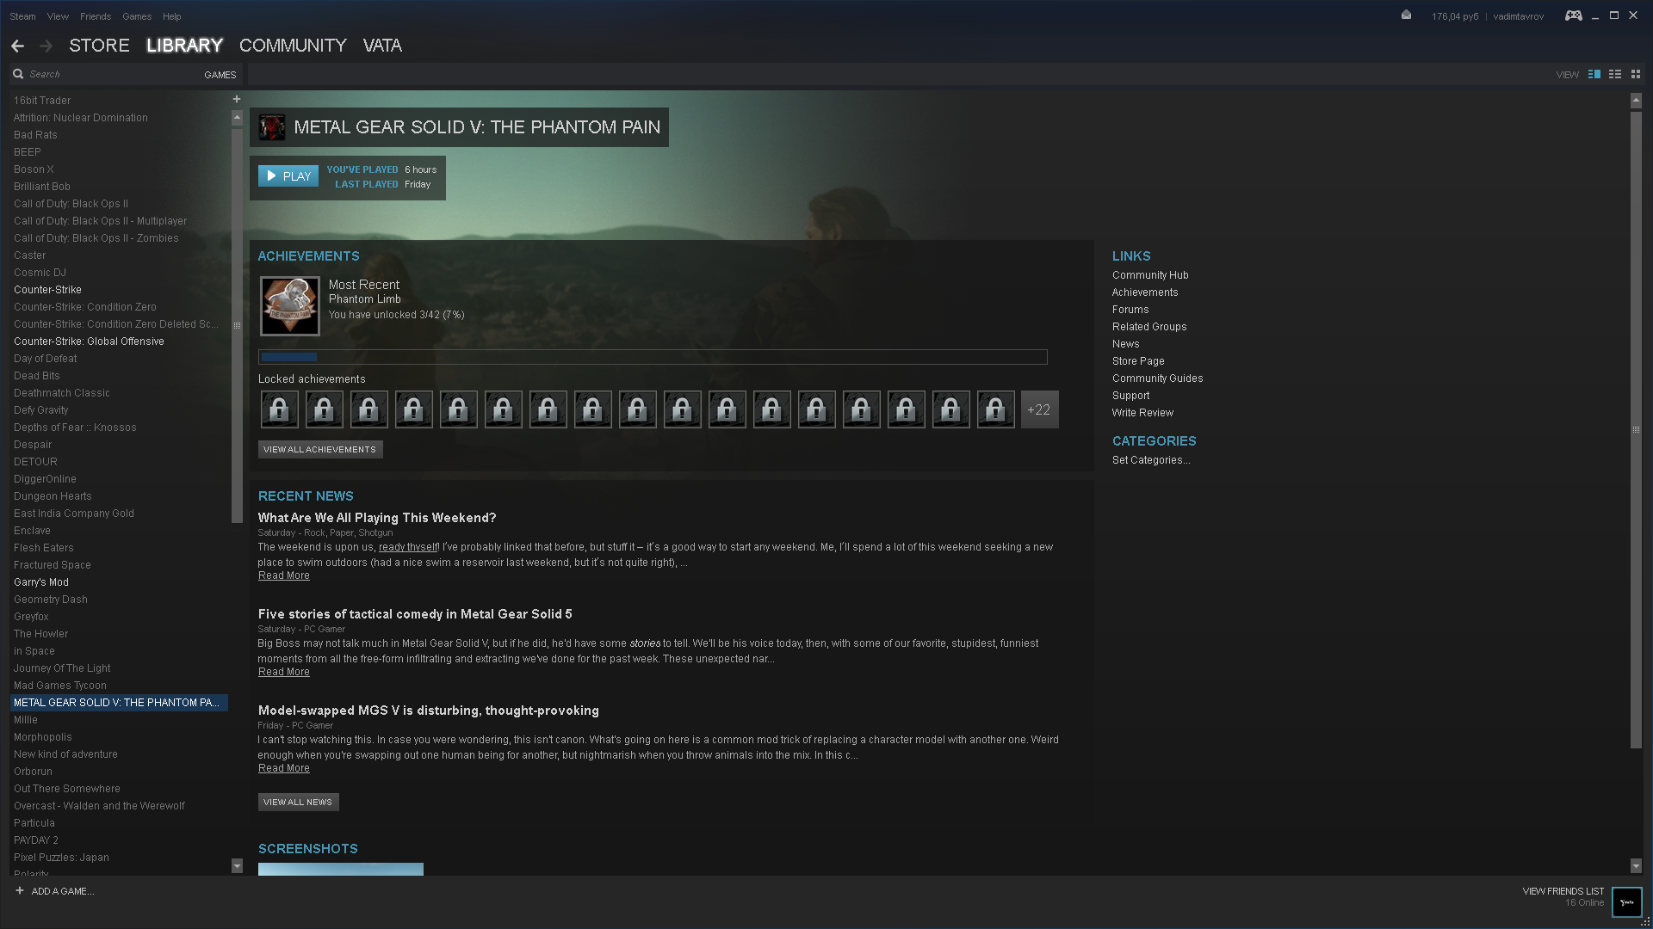Select 16bit Trader in game list
Screen dimensions: 1653x929
pyautogui.click(x=42, y=101)
